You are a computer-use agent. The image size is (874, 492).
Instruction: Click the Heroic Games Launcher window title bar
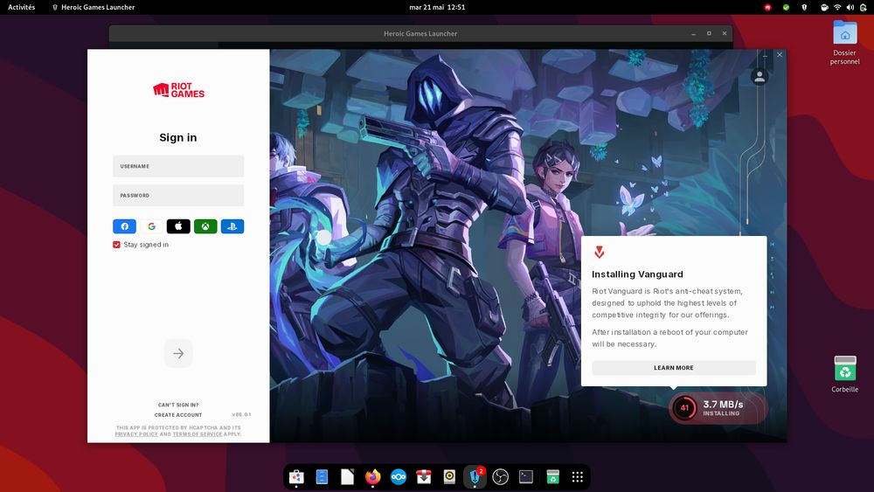click(421, 33)
